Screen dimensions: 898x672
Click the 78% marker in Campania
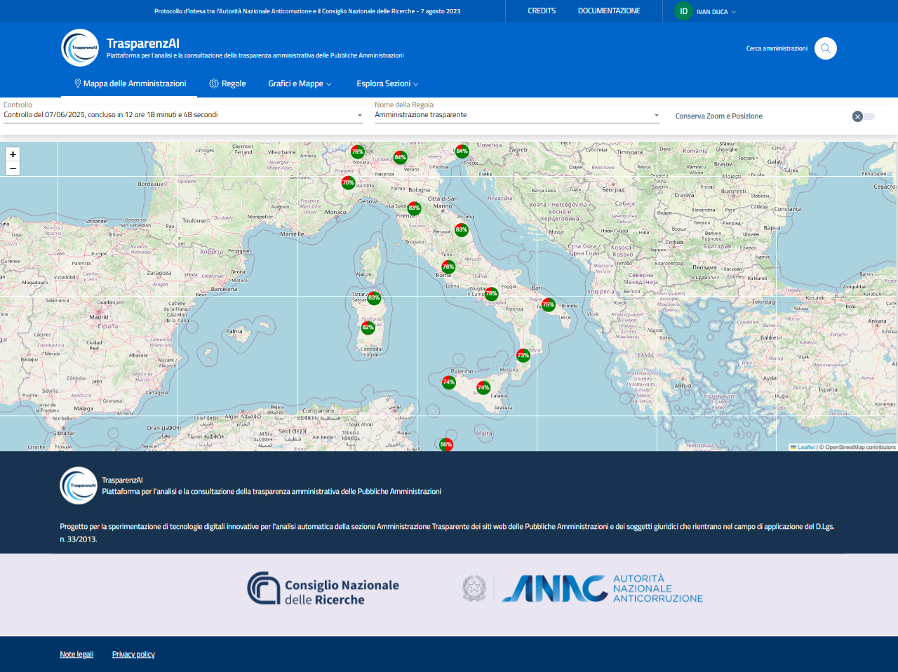[x=491, y=294]
